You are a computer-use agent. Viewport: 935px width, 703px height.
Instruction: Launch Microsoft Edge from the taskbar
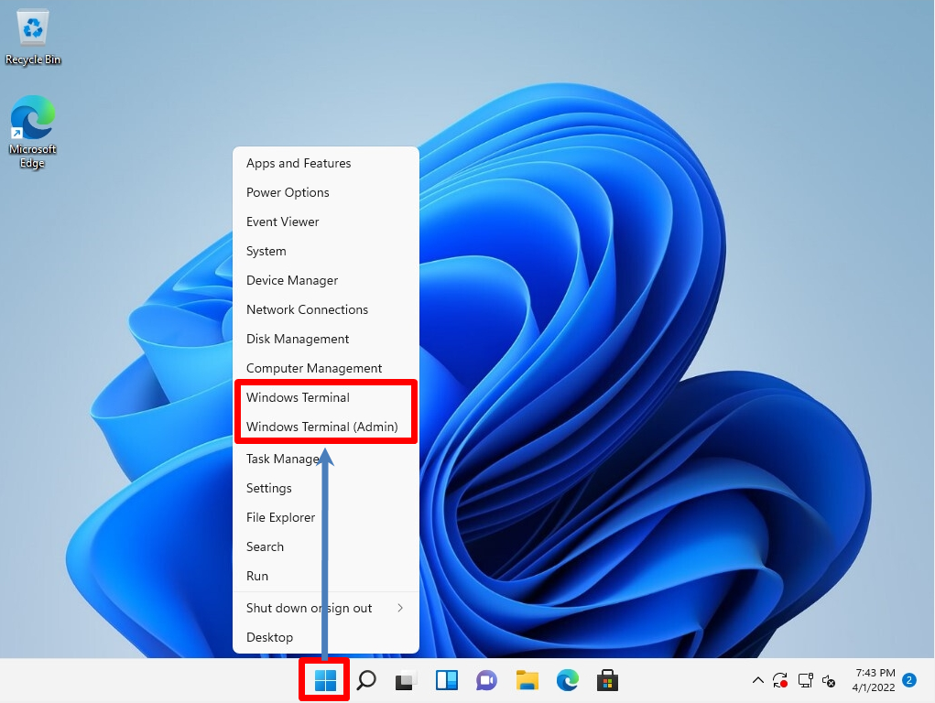click(x=567, y=680)
